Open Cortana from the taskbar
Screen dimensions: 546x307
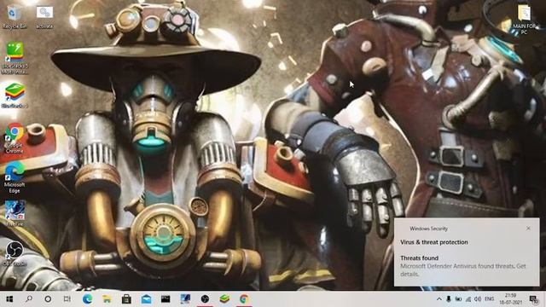(48, 299)
